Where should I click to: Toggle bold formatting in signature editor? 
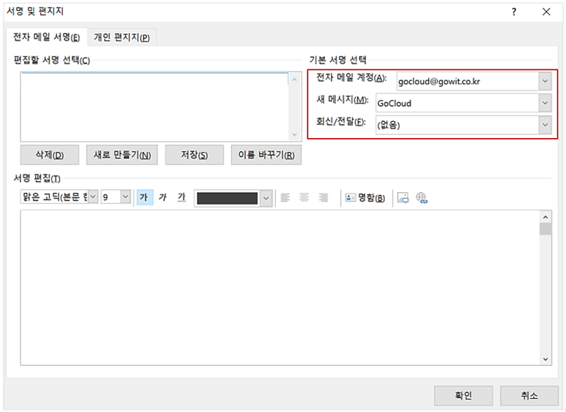pyautogui.click(x=145, y=198)
